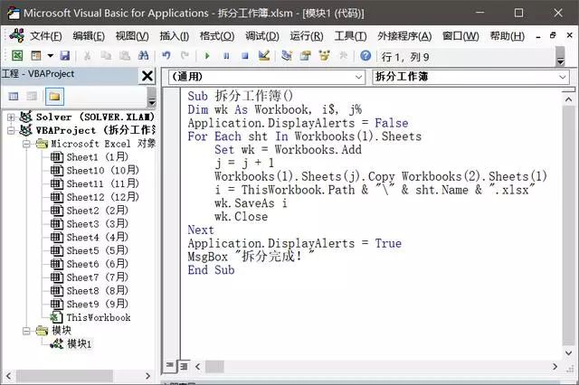Click the Toolbox toolbar icon
Viewport: 579px width, 385px height.
pyautogui.click(x=343, y=56)
